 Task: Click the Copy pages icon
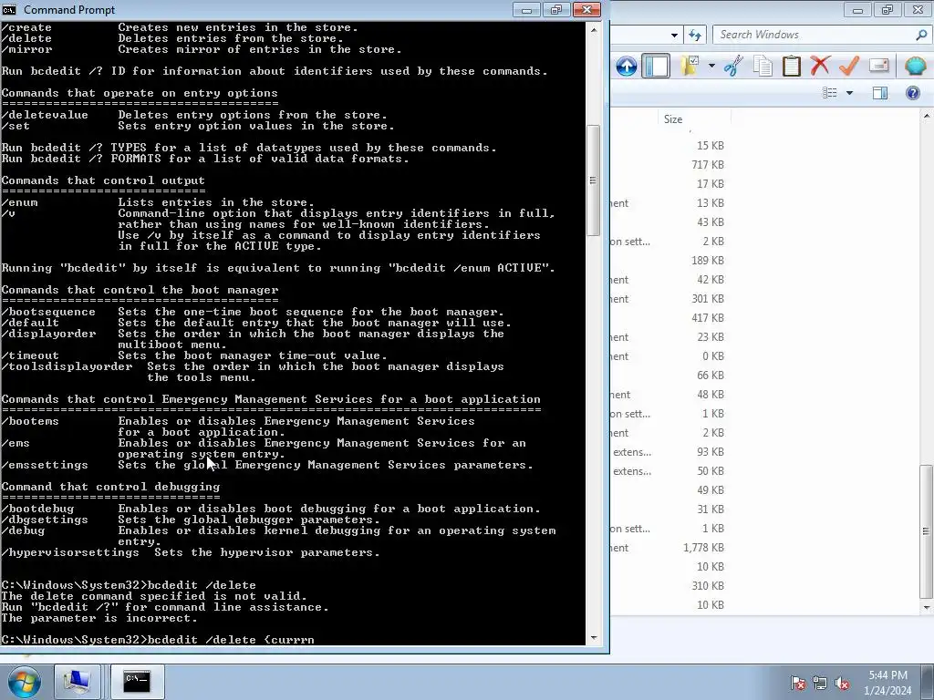pyautogui.click(x=763, y=66)
